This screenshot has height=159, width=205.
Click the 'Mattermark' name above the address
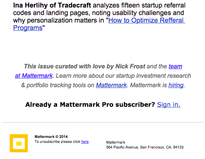click(x=116, y=142)
